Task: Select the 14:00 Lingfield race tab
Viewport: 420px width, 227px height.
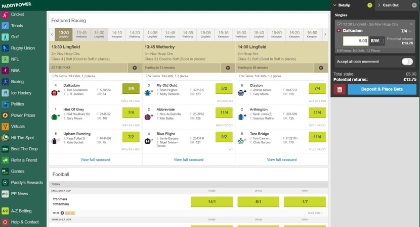Action: coord(99,34)
